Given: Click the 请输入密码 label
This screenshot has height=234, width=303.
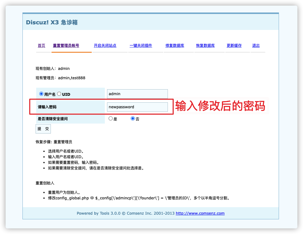Looking at the screenshot, I should coord(47,107).
